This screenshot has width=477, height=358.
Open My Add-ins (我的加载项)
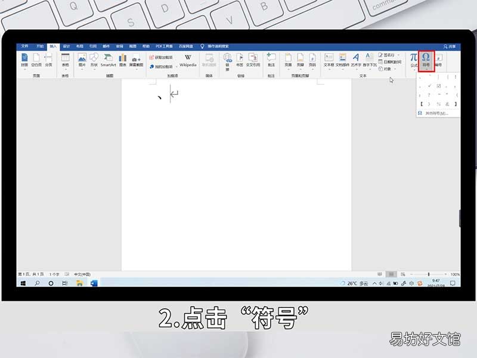coord(161,66)
